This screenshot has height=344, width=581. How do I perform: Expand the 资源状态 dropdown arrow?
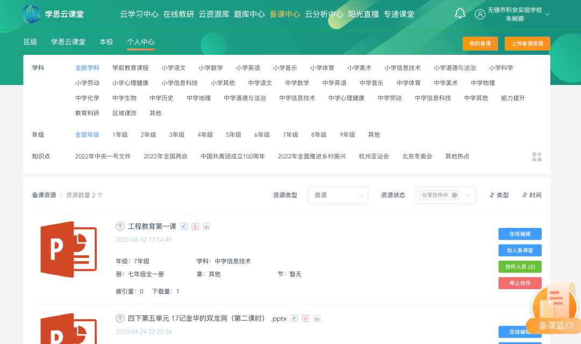click(469, 195)
